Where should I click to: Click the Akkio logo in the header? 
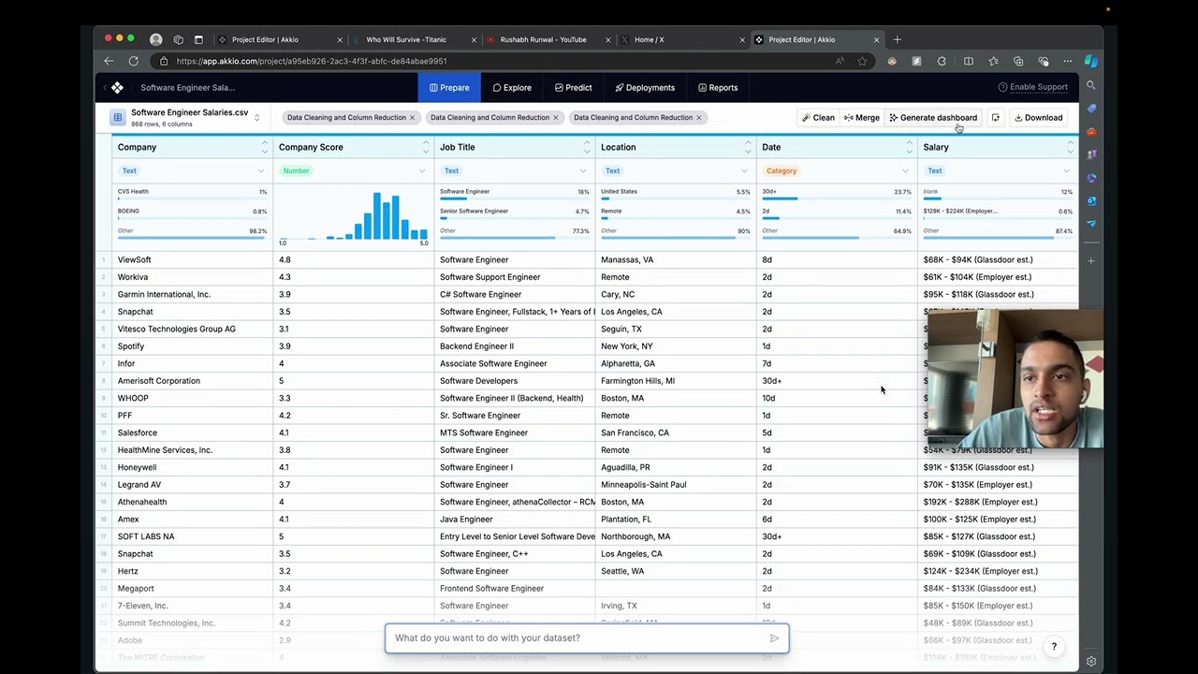point(117,87)
